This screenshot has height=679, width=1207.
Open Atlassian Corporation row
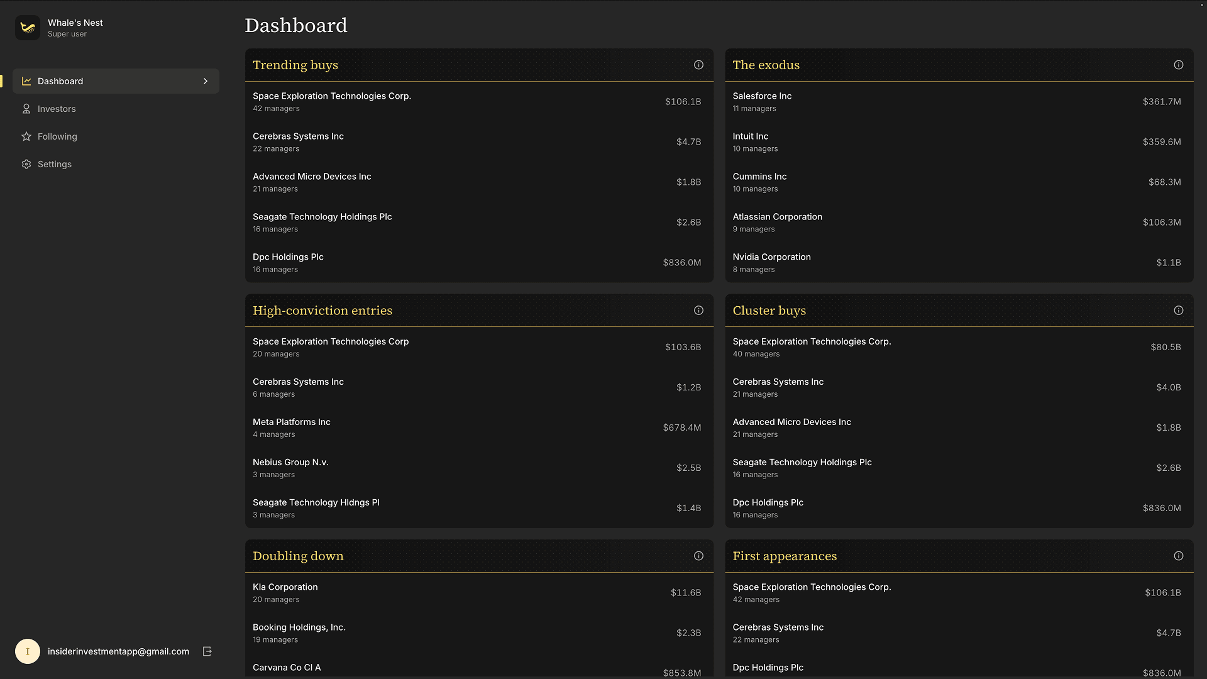click(x=959, y=223)
